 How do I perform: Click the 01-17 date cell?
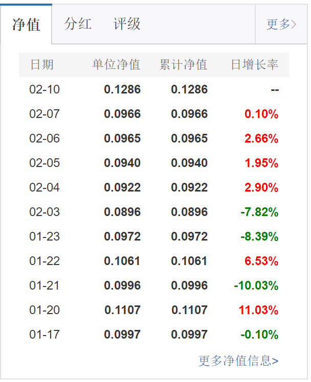point(45,335)
